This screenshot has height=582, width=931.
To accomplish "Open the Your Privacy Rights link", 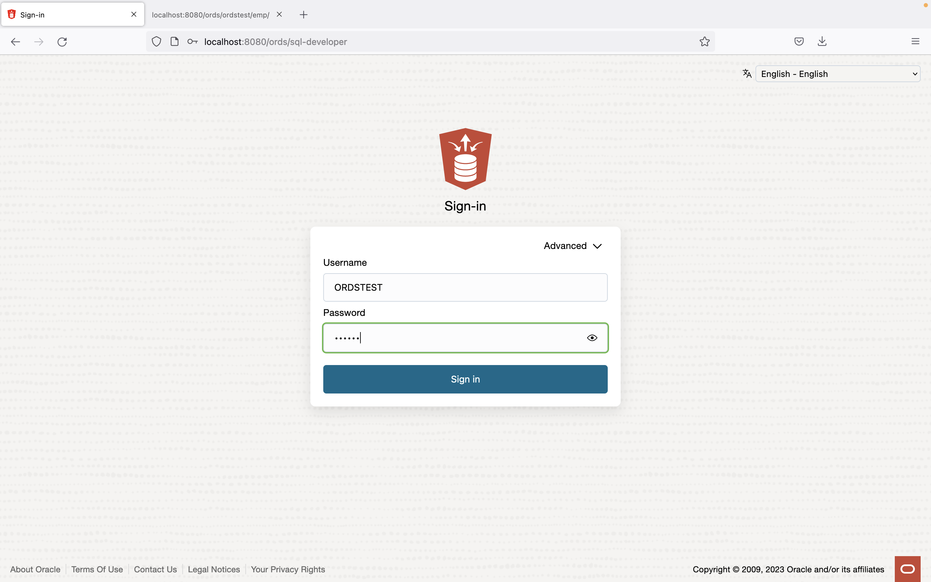I will (x=288, y=569).
